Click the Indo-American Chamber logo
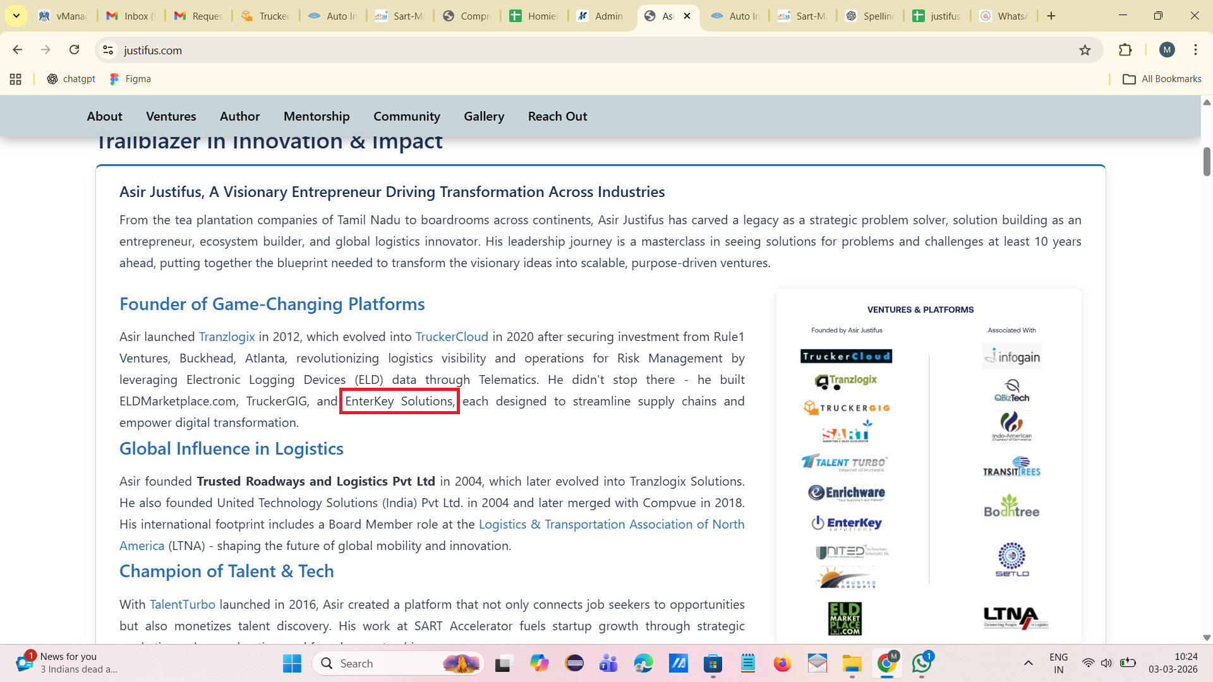Screen dimensions: 1213x682 1012,426
